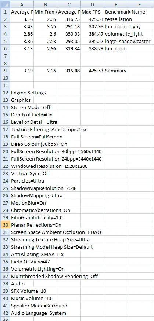The height and width of the screenshot is (321, 154).
Task: Click the 'lab_room' cell in row 6
Action: tap(116, 48)
